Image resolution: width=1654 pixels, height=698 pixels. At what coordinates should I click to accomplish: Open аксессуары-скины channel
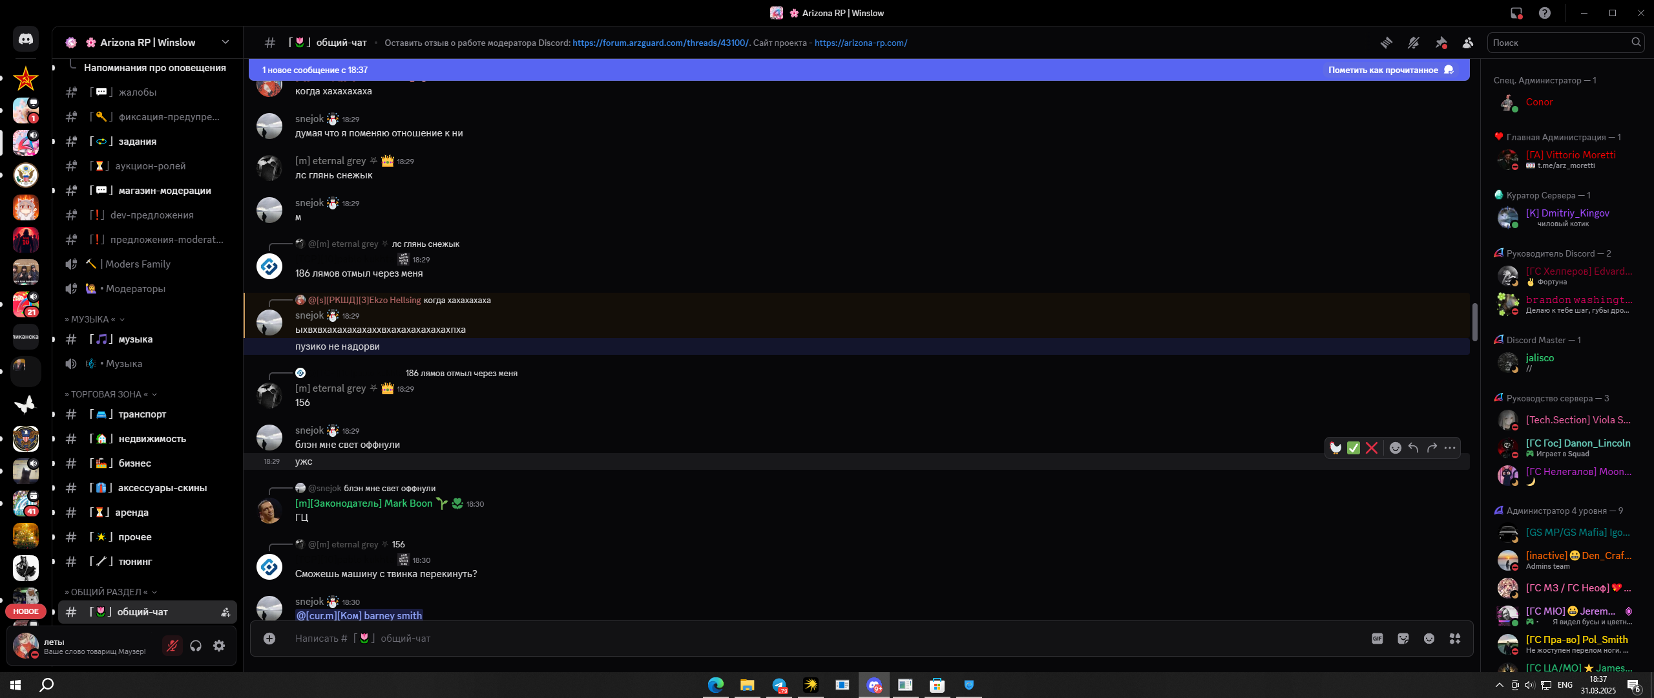point(147,488)
